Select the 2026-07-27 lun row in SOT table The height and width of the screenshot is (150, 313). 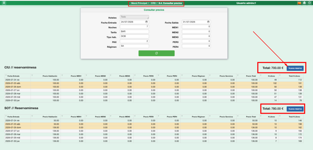[154, 131]
